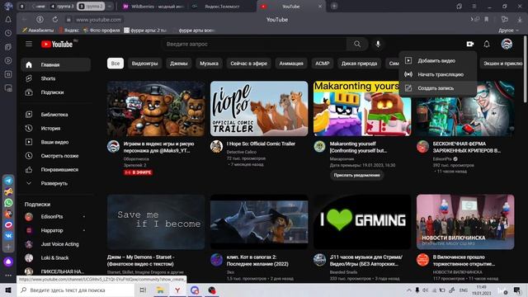
Task: Open the Save me if I become thumbnail
Action: point(156,222)
